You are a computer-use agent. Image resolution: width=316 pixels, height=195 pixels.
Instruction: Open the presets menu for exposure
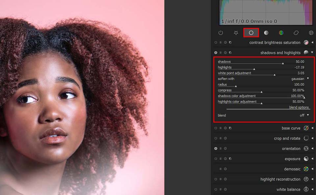[x=221, y=158]
